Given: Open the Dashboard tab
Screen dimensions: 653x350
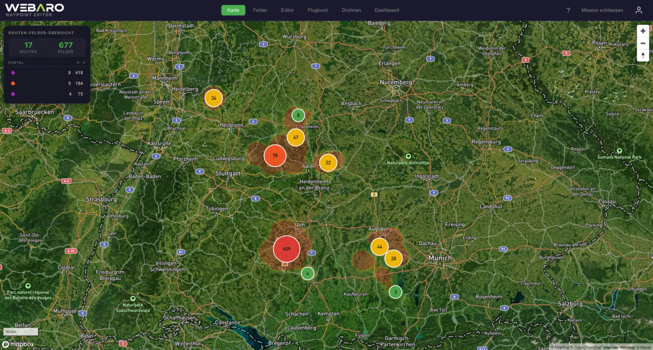Looking at the screenshot, I should tap(387, 10).
